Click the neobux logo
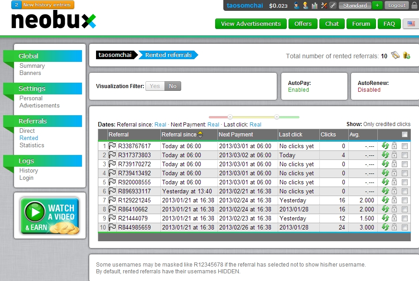 [x=54, y=20]
